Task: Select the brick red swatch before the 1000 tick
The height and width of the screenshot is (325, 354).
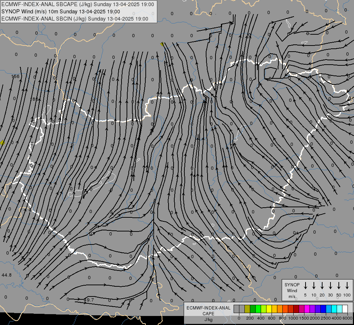Action: pyautogui.click(x=291, y=309)
